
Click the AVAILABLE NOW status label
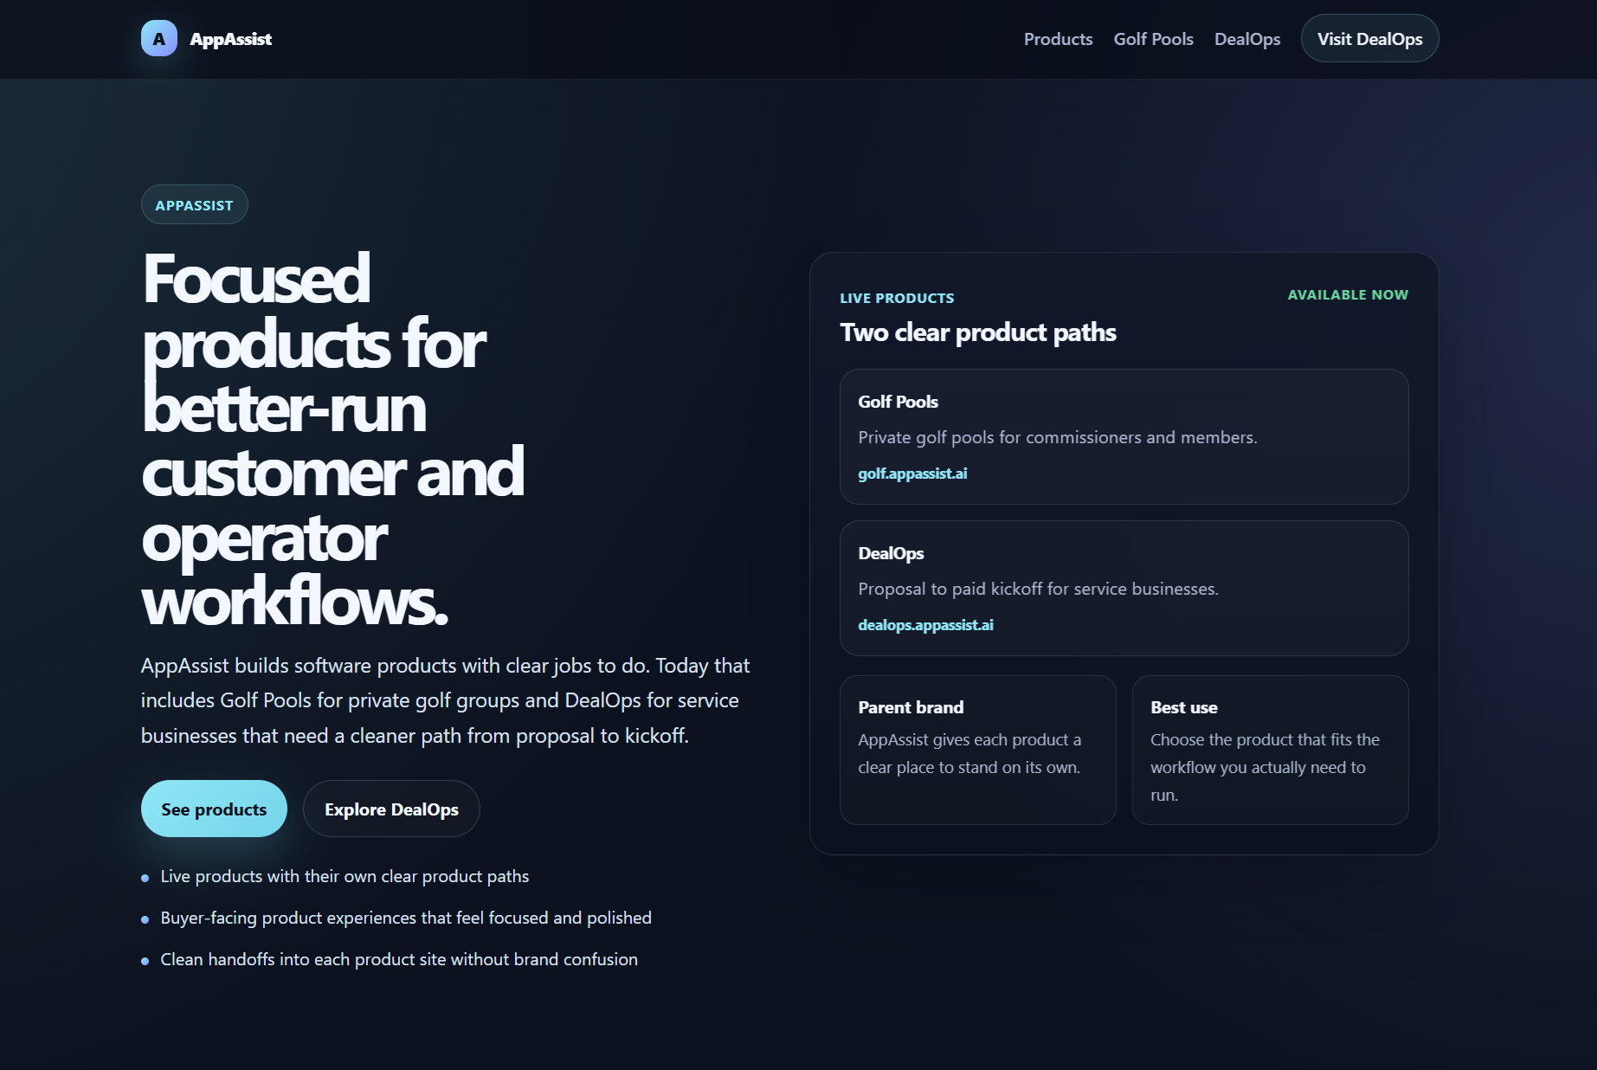[1347, 294]
